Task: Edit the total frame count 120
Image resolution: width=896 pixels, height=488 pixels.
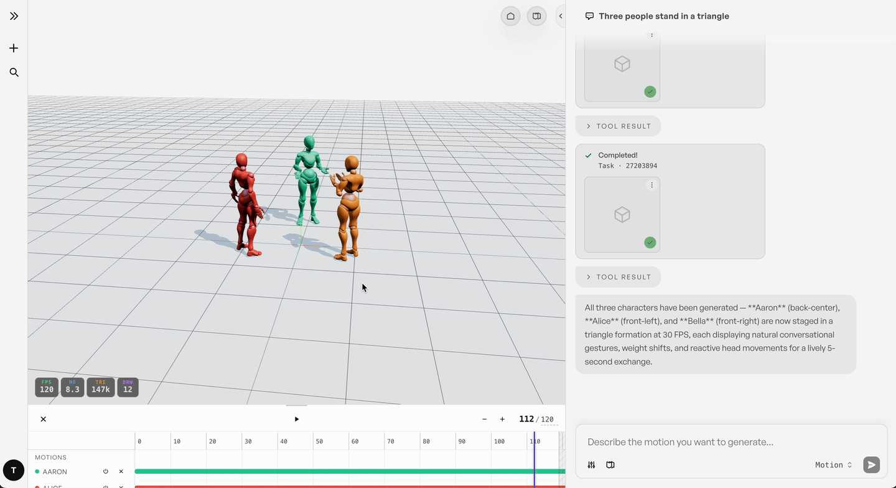Action: click(x=548, y=420)
